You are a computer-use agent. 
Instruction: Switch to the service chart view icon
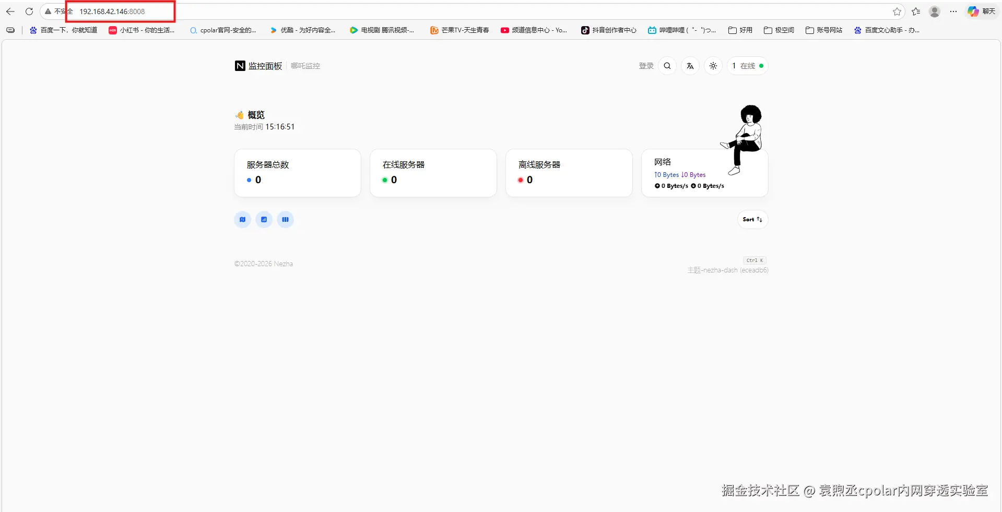(x=264, y=220)
